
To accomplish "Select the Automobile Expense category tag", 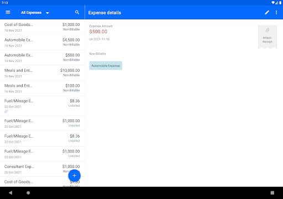I will tap(106, 66).
